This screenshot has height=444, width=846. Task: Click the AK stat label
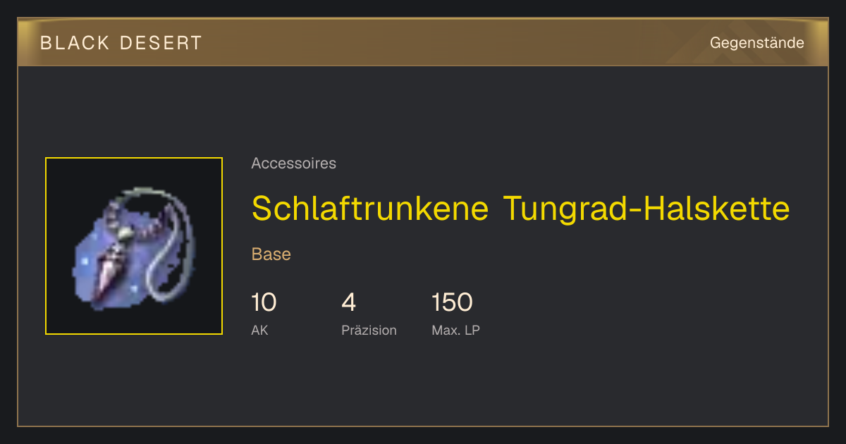coord(259,330)
